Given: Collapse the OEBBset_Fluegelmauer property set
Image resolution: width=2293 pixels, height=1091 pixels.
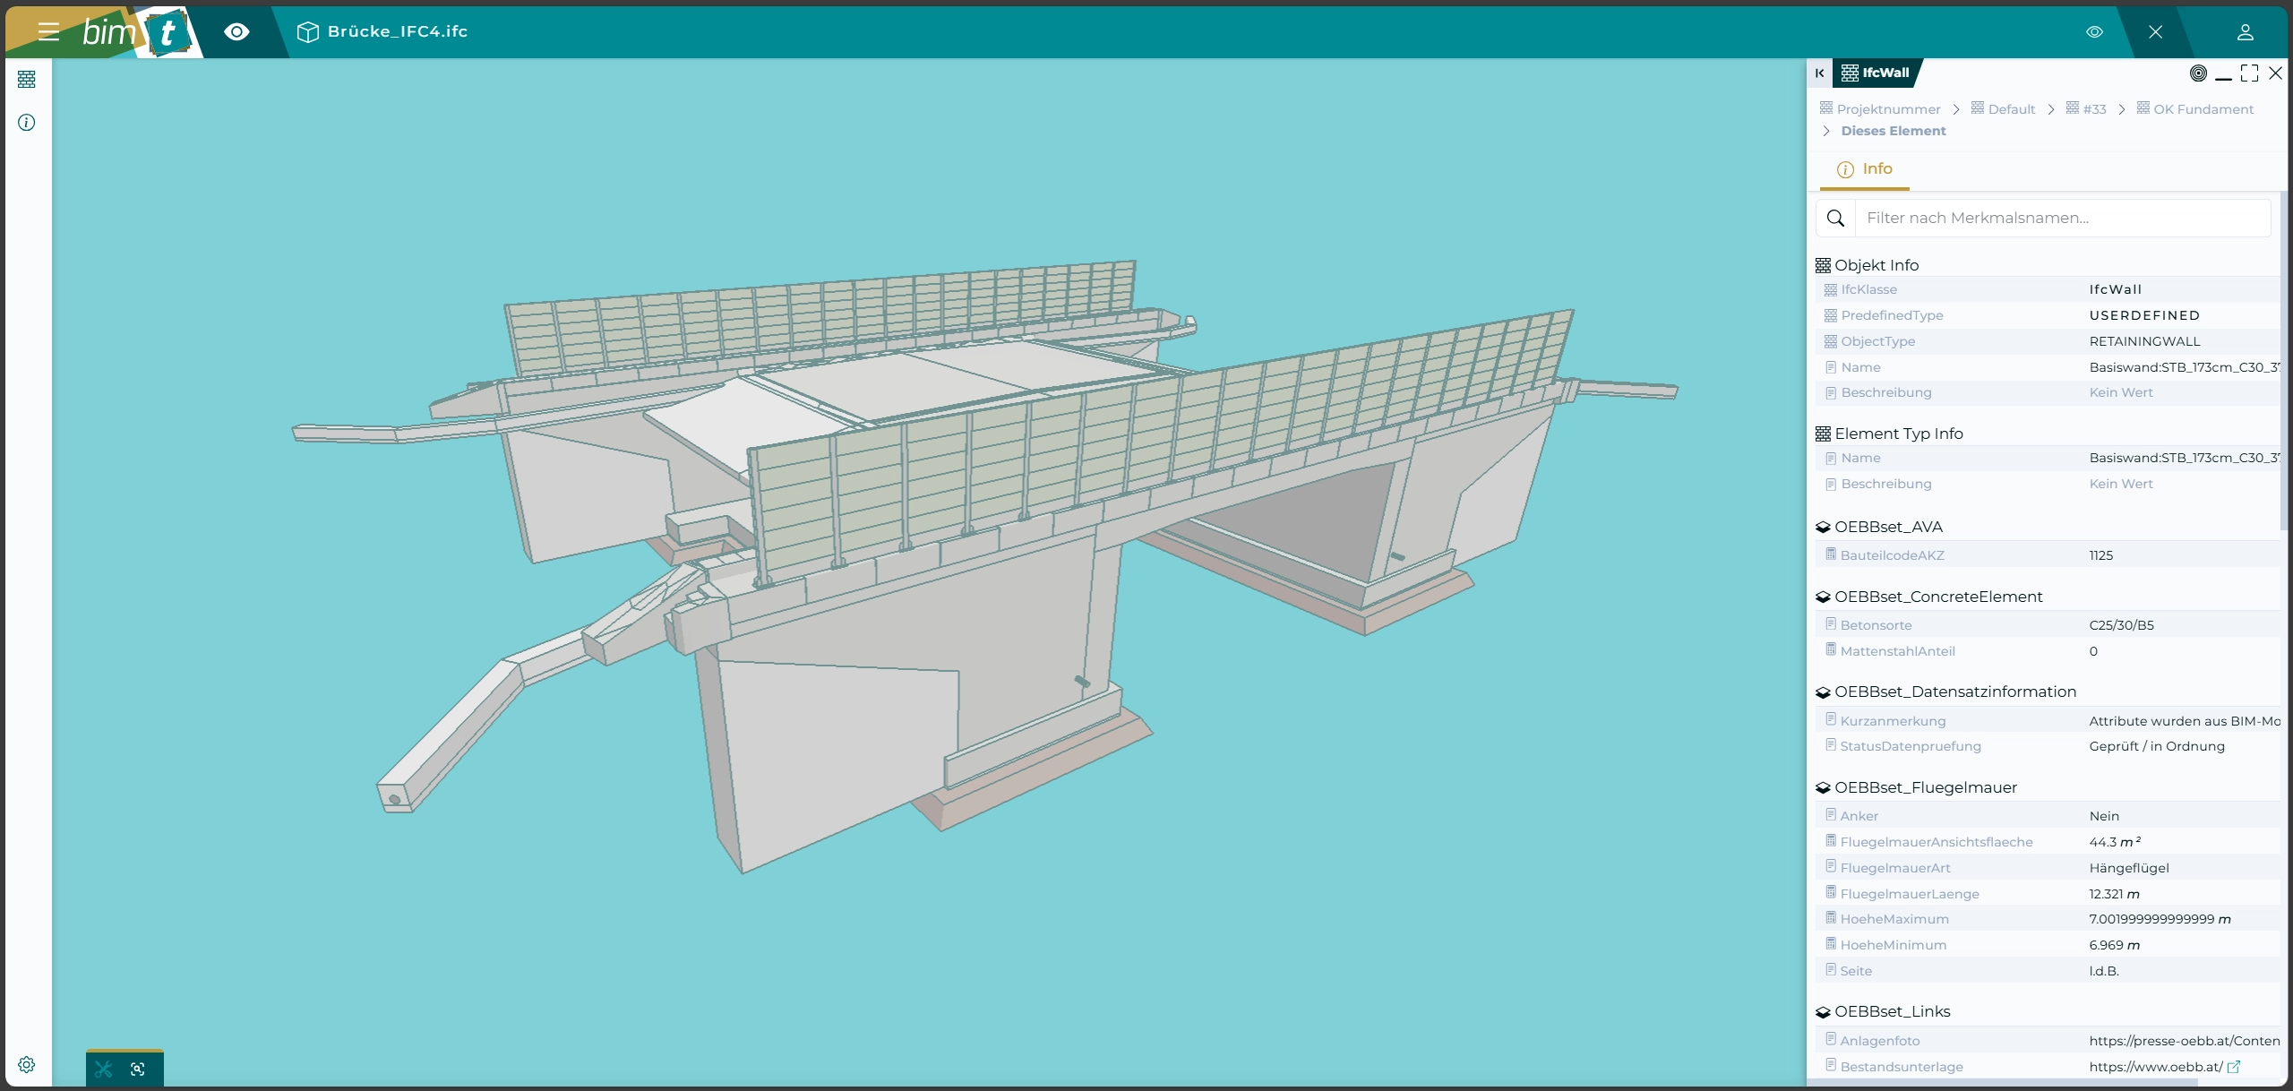Looking at the screenshot, I should coord(1925,787).
